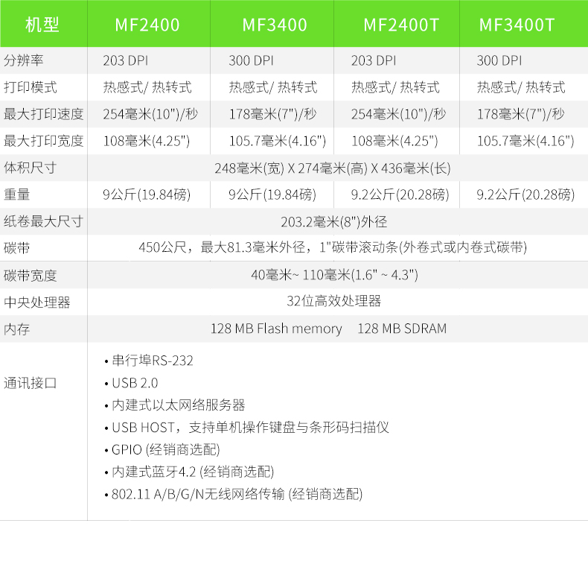Screen dimensions: 588x567
Task: Click the USB HOST keyboard and scanner item
Action: (x=247, y=428)
